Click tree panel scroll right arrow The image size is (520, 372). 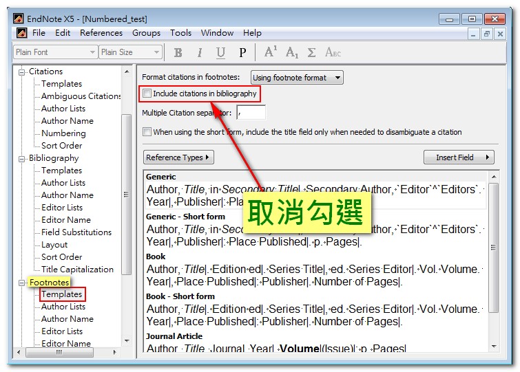[115, 353]
